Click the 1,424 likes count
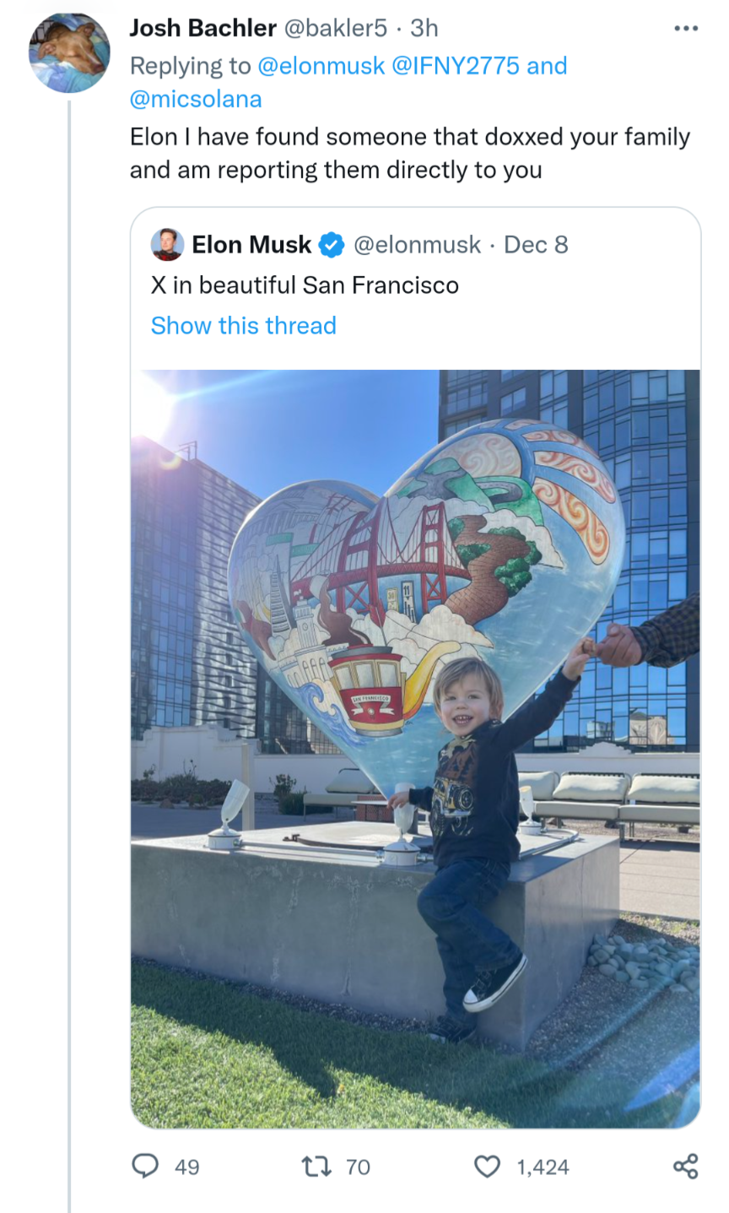 pyautogui.click(x=543, y=1167)
